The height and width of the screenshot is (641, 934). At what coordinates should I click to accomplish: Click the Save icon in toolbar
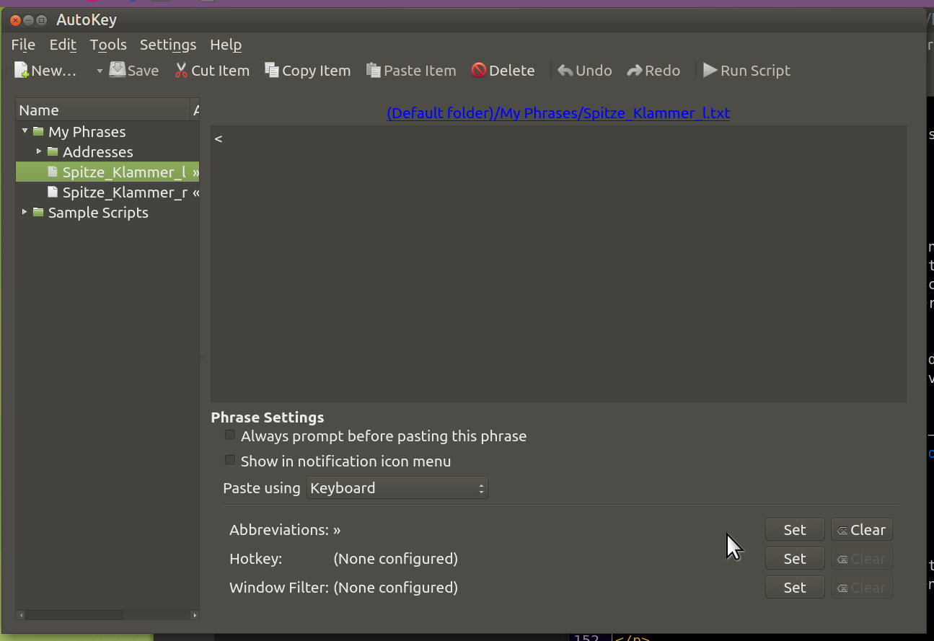118,70
